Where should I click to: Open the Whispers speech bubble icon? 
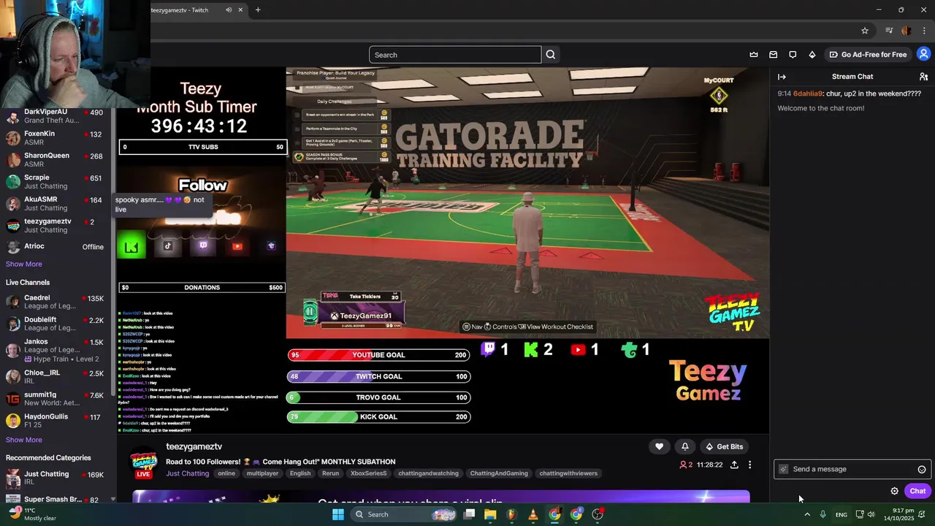tap(793, 55)
